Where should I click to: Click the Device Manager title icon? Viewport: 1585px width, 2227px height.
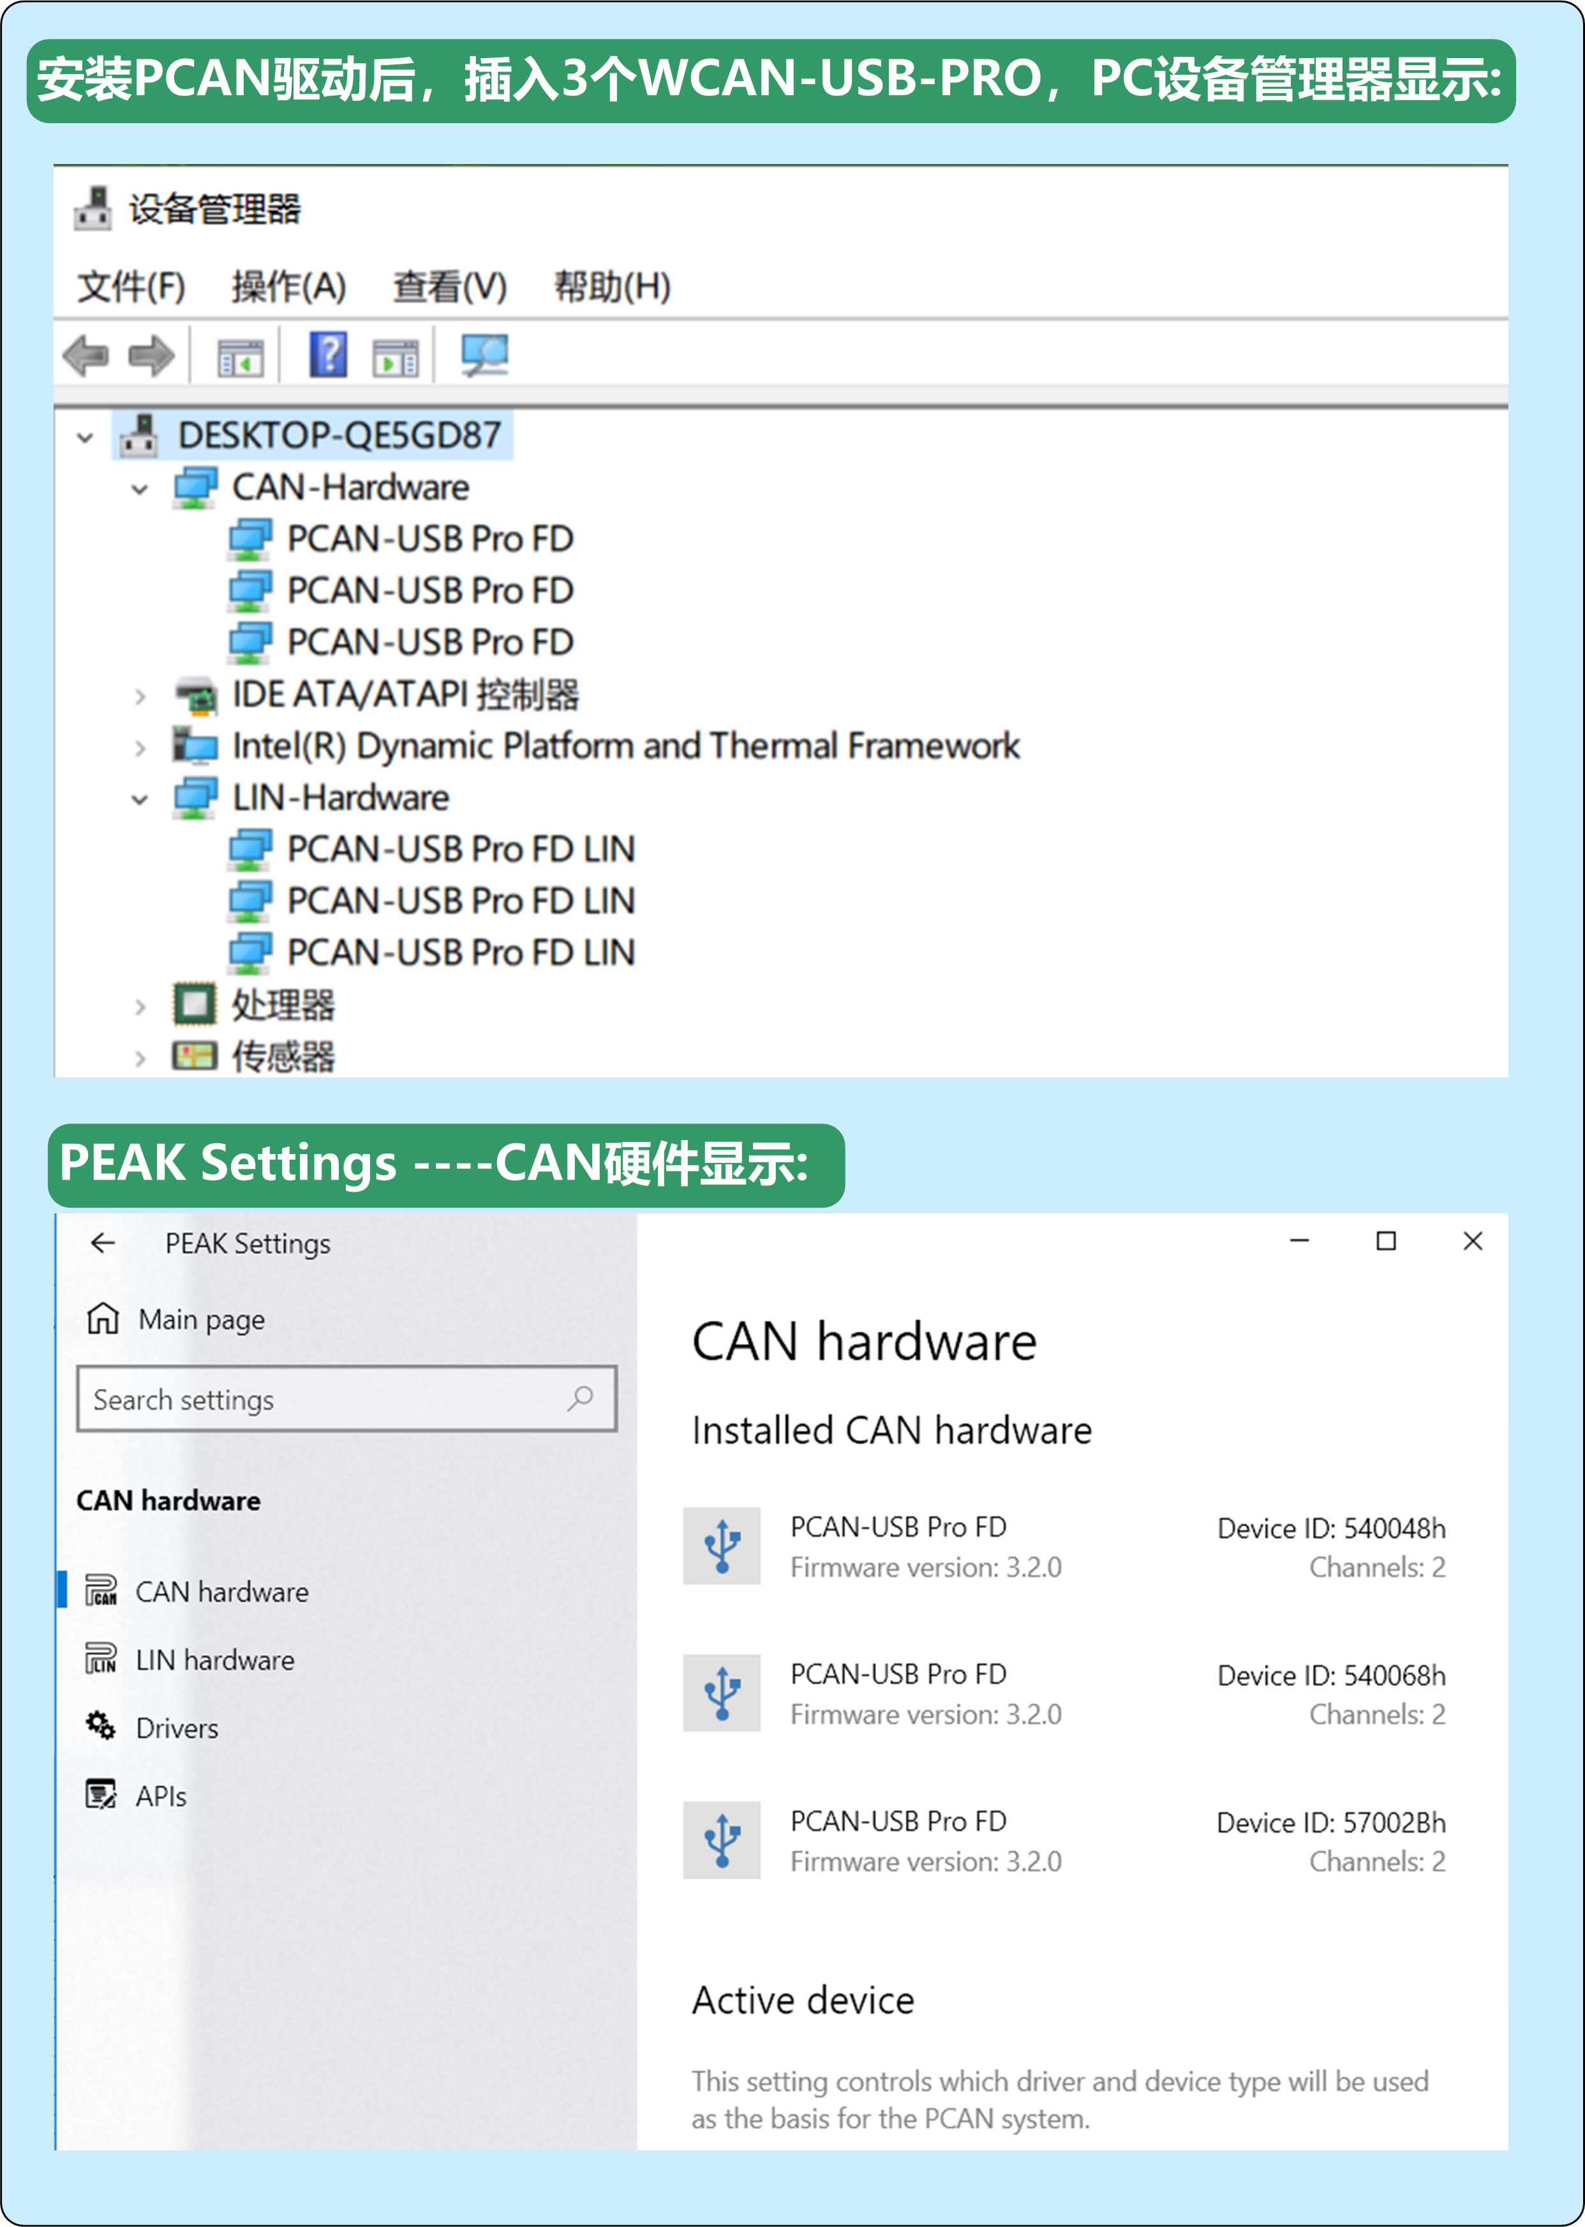tap(93, 208)
